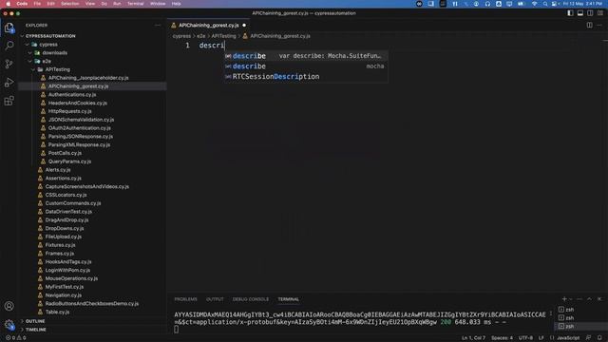The image size is (608, 342).
Task: Open Explorer more actions ellipsis
Action: [157, 26]
